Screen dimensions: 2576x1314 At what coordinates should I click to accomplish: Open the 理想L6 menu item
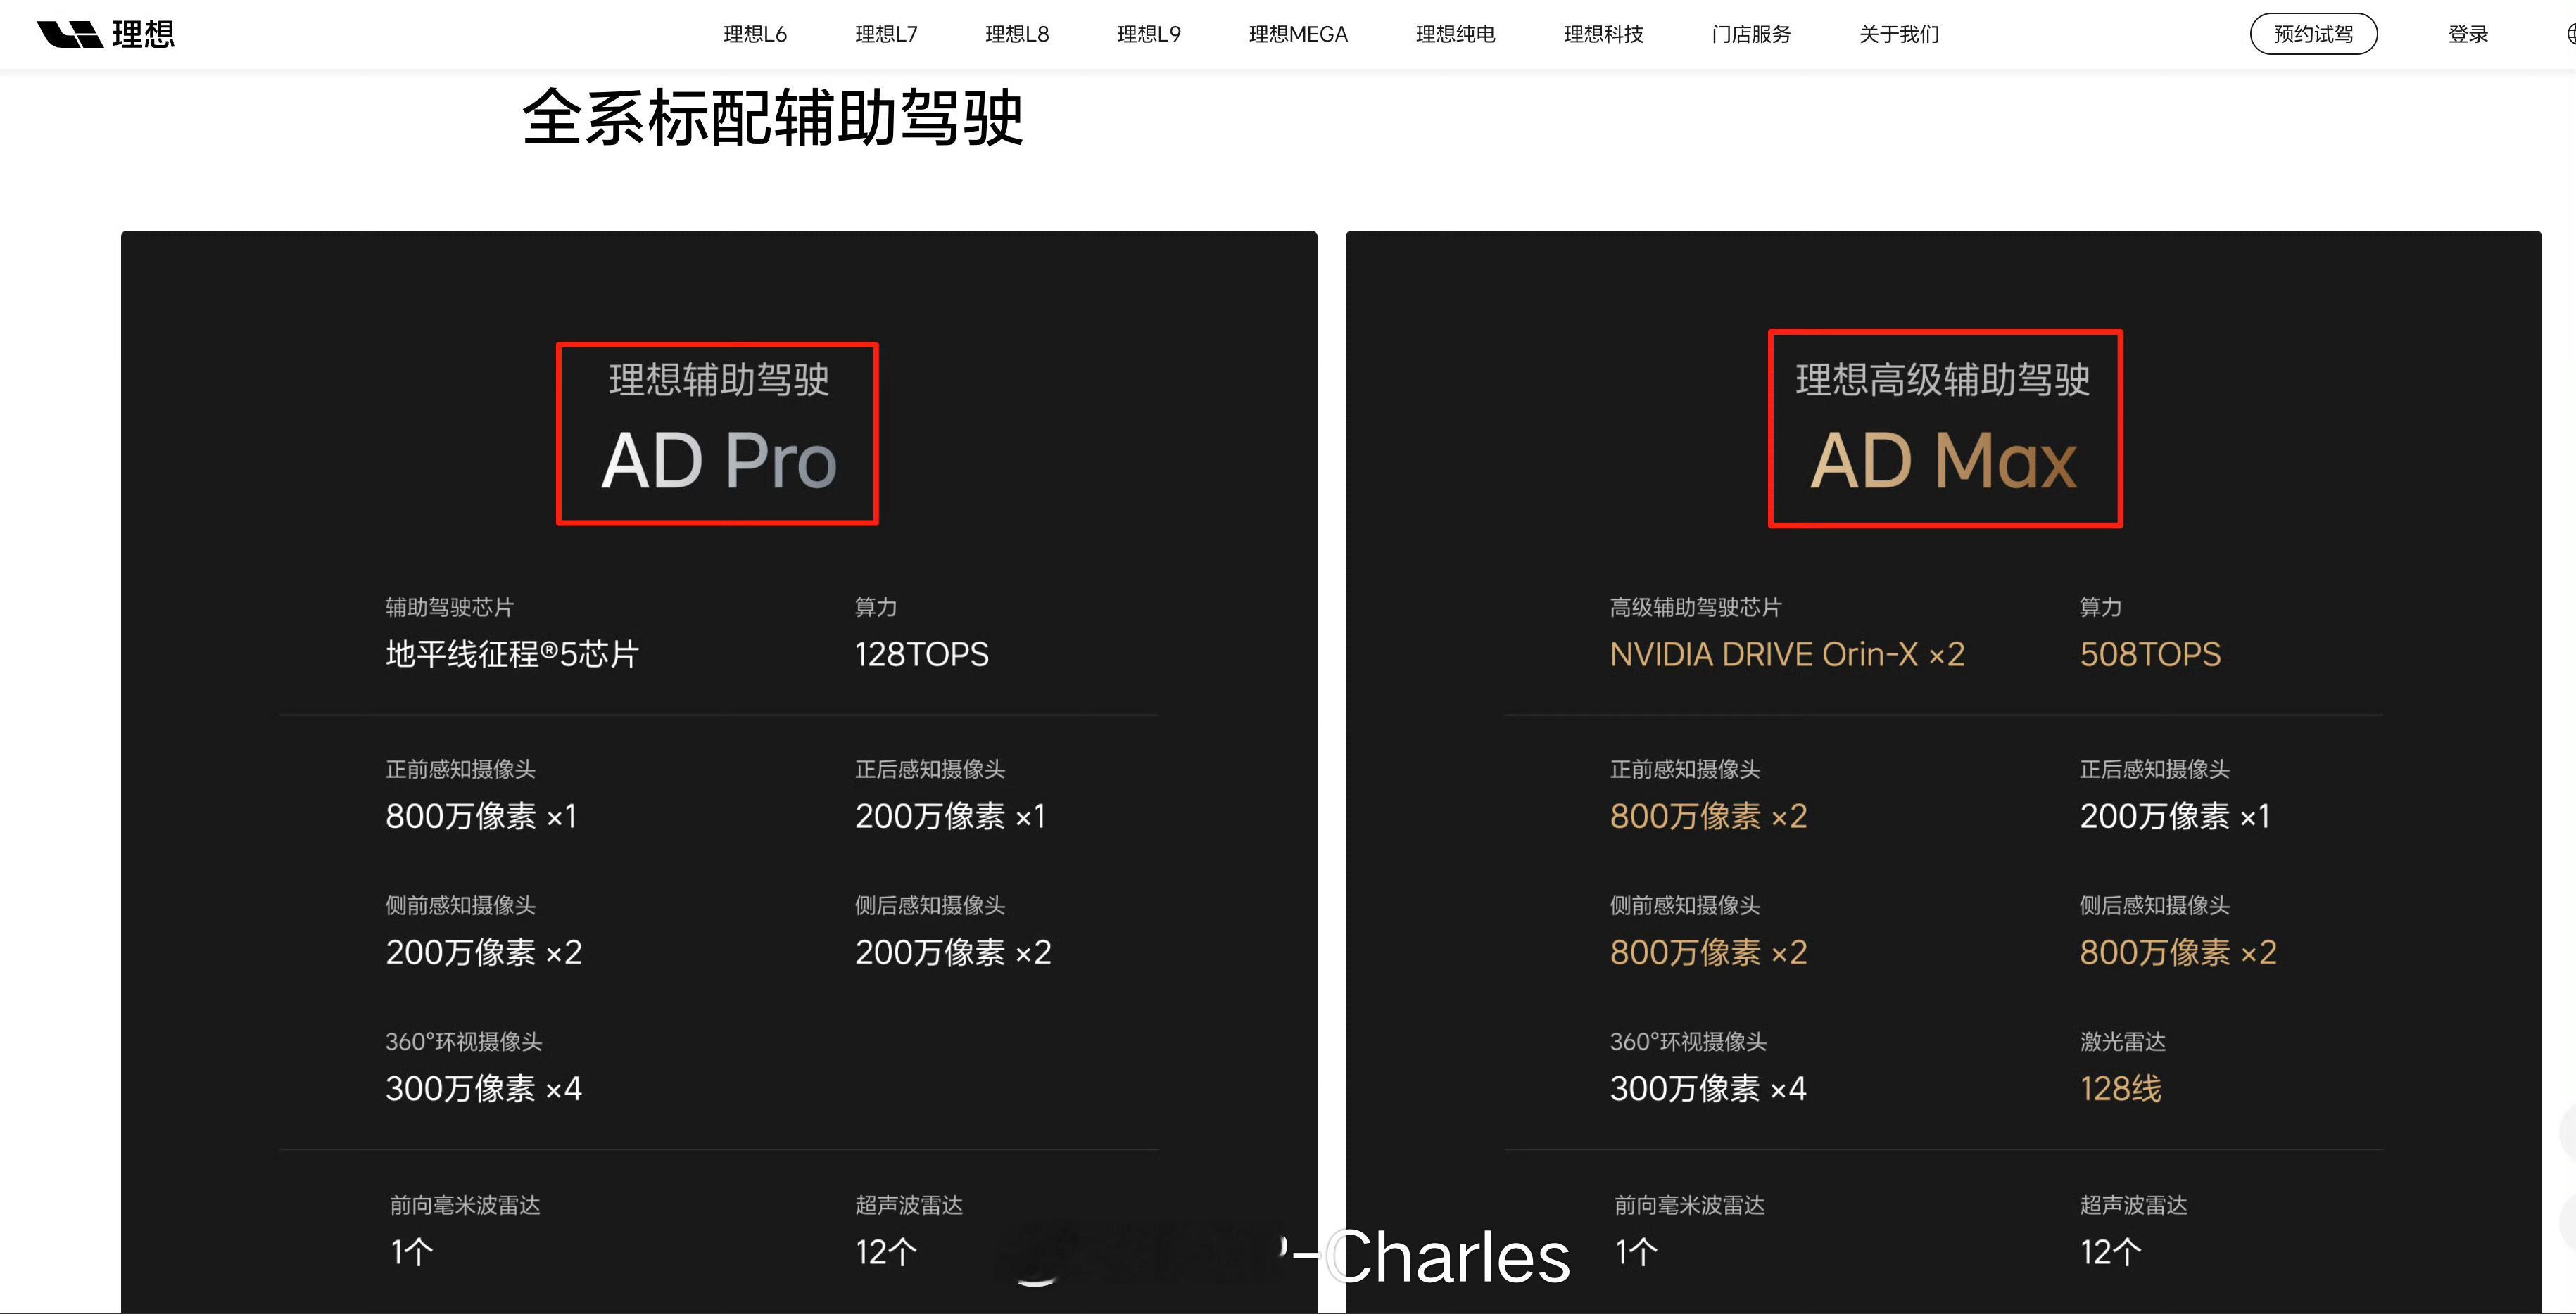point(755,34)
